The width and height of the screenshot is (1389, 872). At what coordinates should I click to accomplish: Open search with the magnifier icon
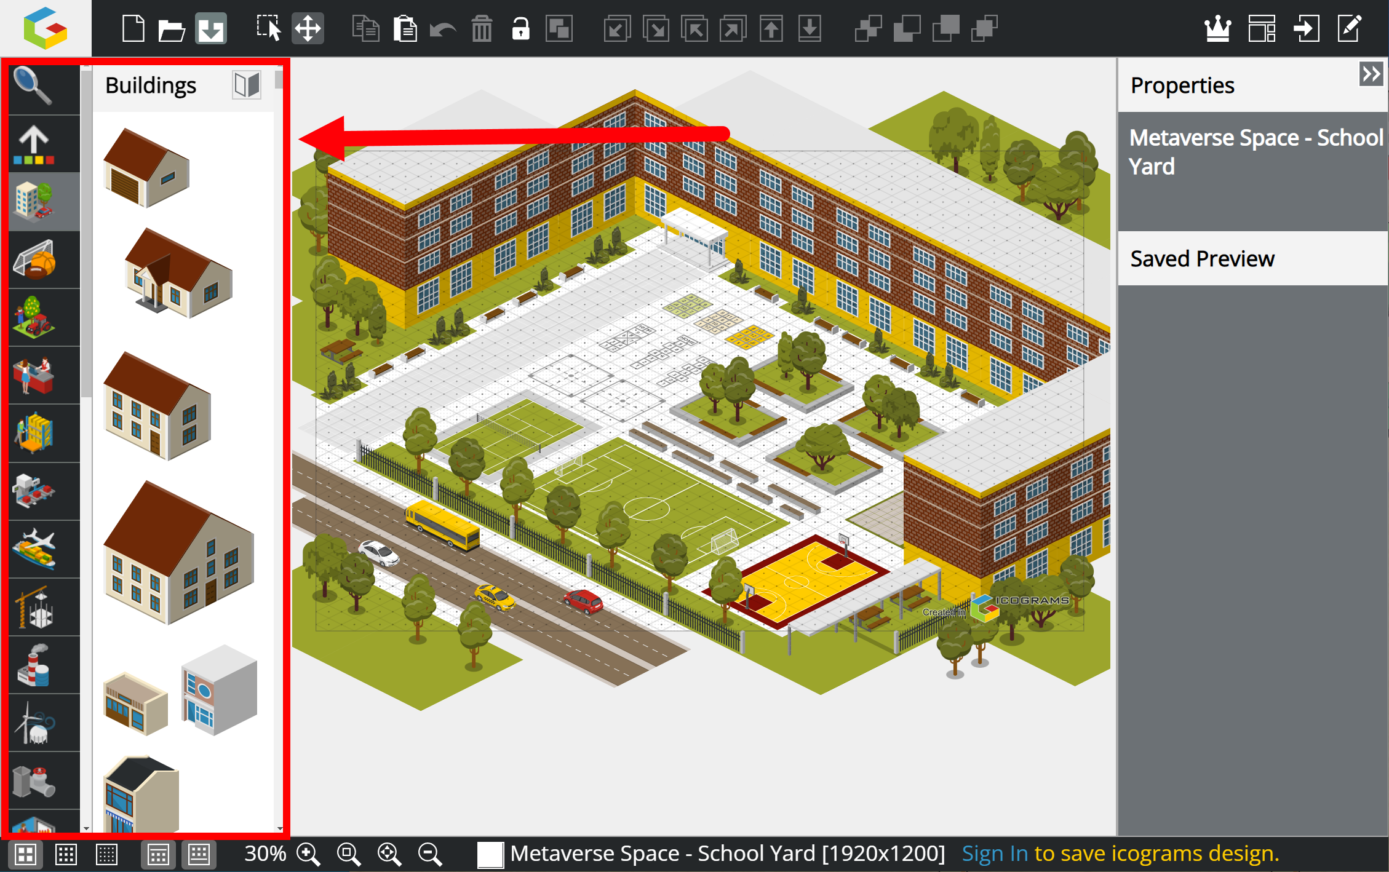(33, 86)
